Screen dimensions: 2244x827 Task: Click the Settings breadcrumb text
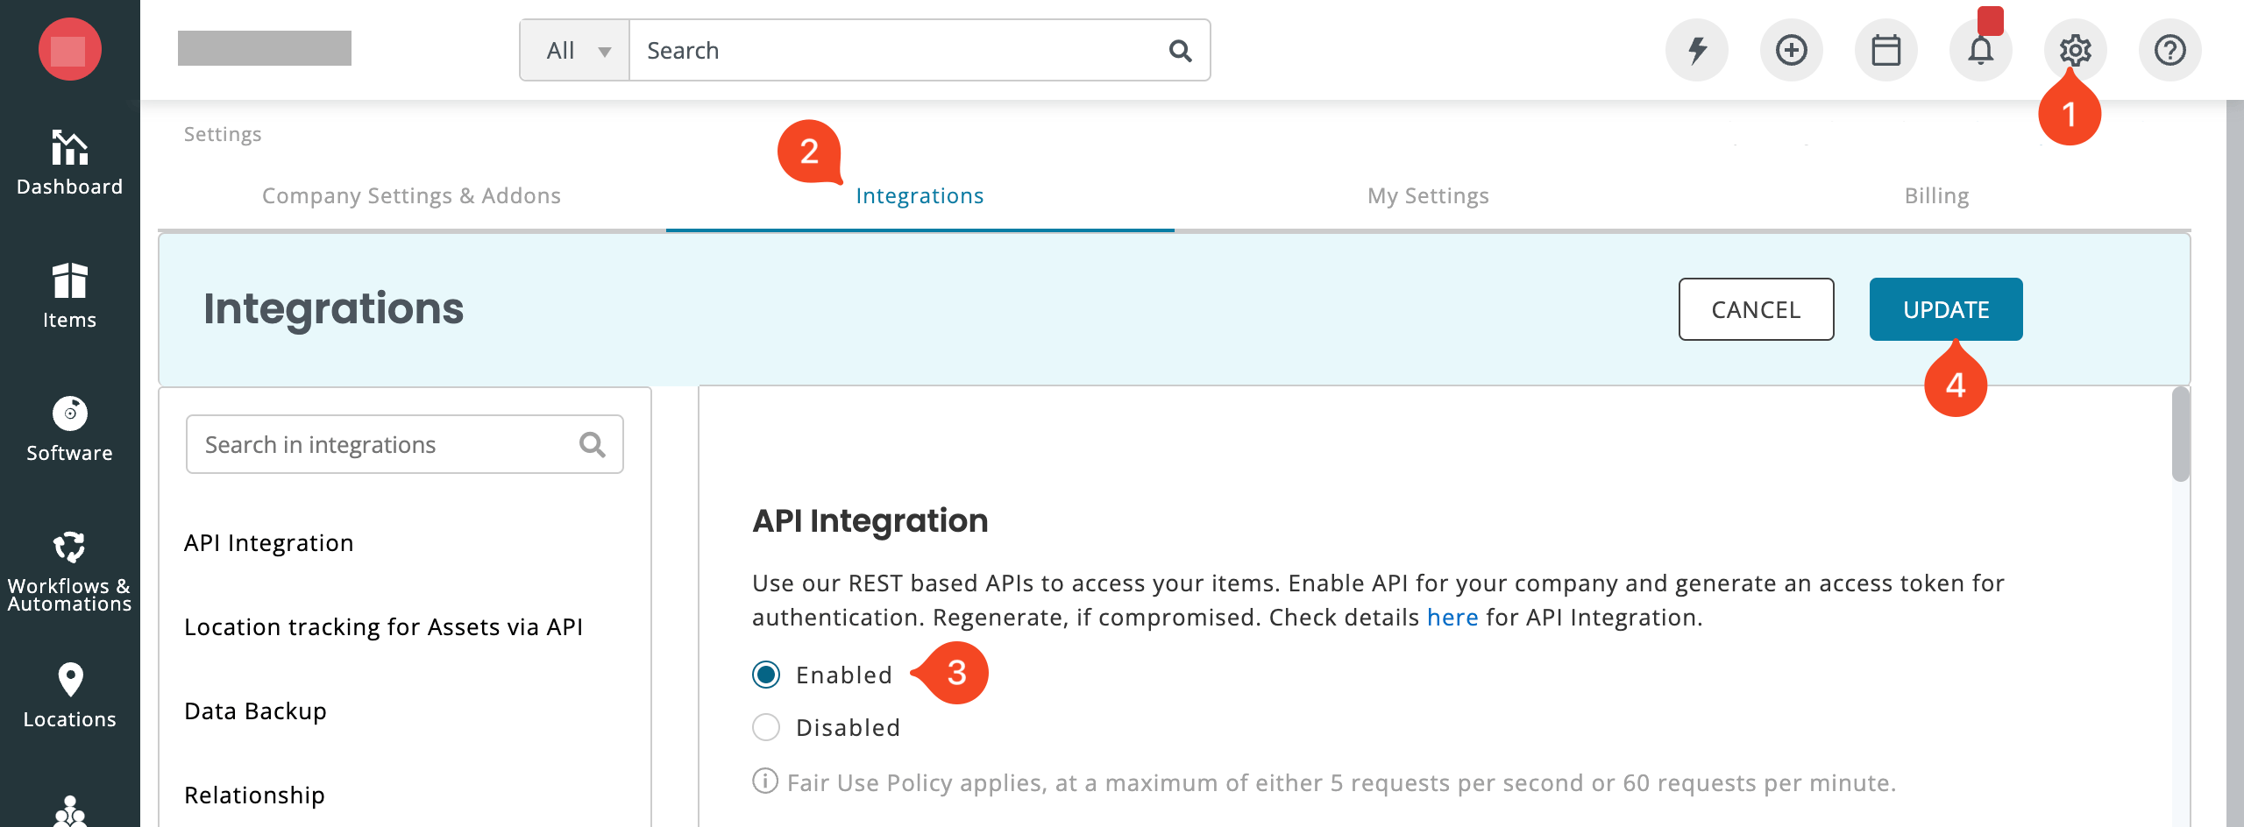223,134
